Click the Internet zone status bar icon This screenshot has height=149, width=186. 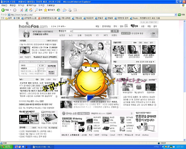tap(159, 143)
